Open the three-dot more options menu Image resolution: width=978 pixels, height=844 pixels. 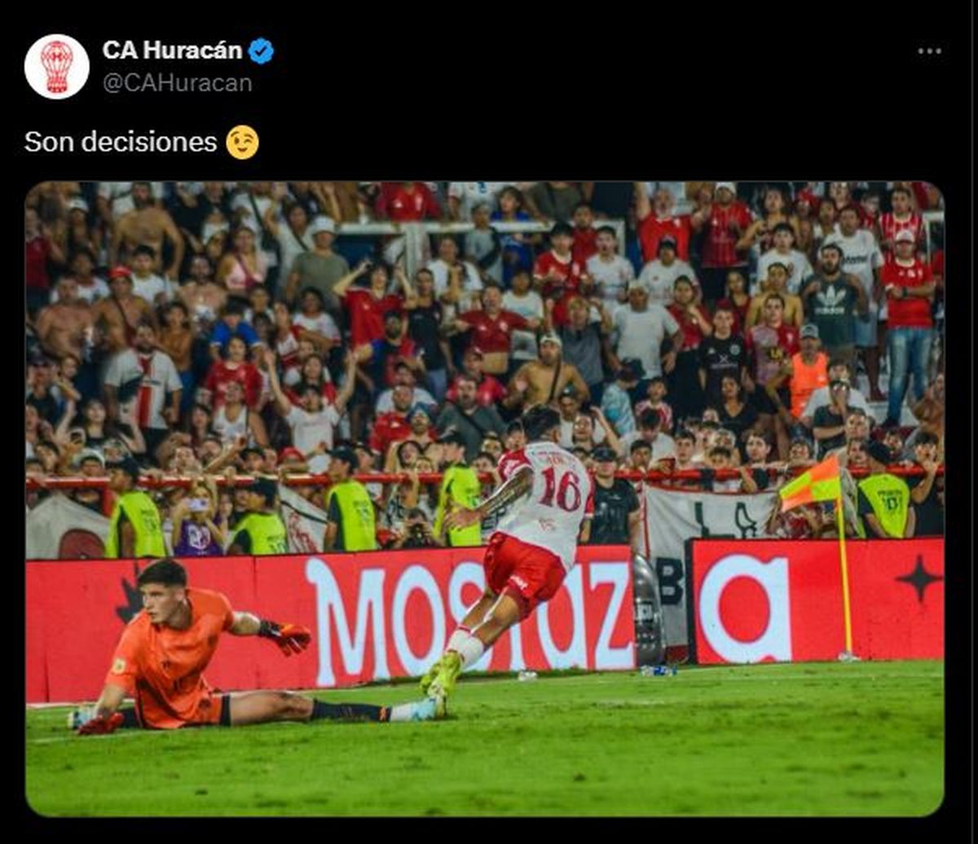click(x=929, y=51)
